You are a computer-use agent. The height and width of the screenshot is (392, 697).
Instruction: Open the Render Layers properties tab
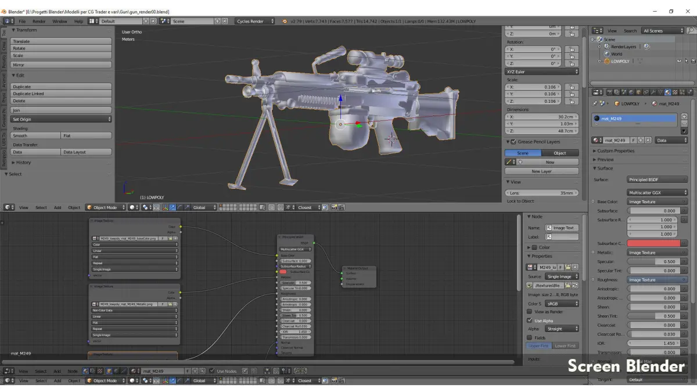pos(617,92)
